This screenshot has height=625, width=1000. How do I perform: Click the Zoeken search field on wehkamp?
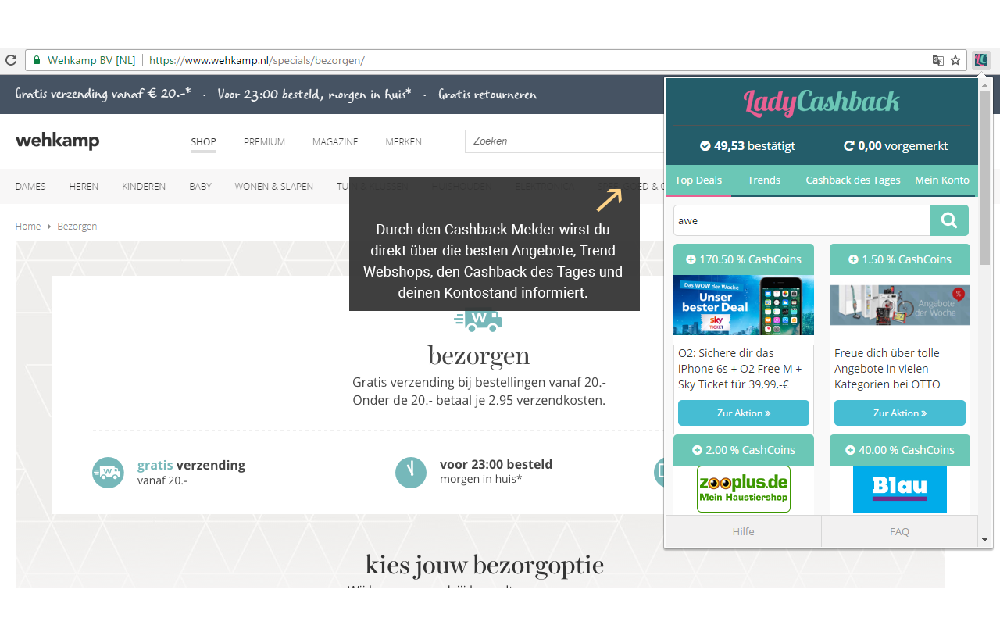pos(564,141)
